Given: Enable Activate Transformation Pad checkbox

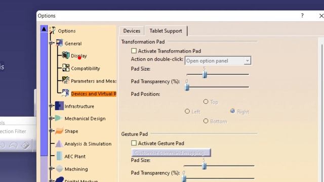Looking at the screenshot, I should 134,51.
